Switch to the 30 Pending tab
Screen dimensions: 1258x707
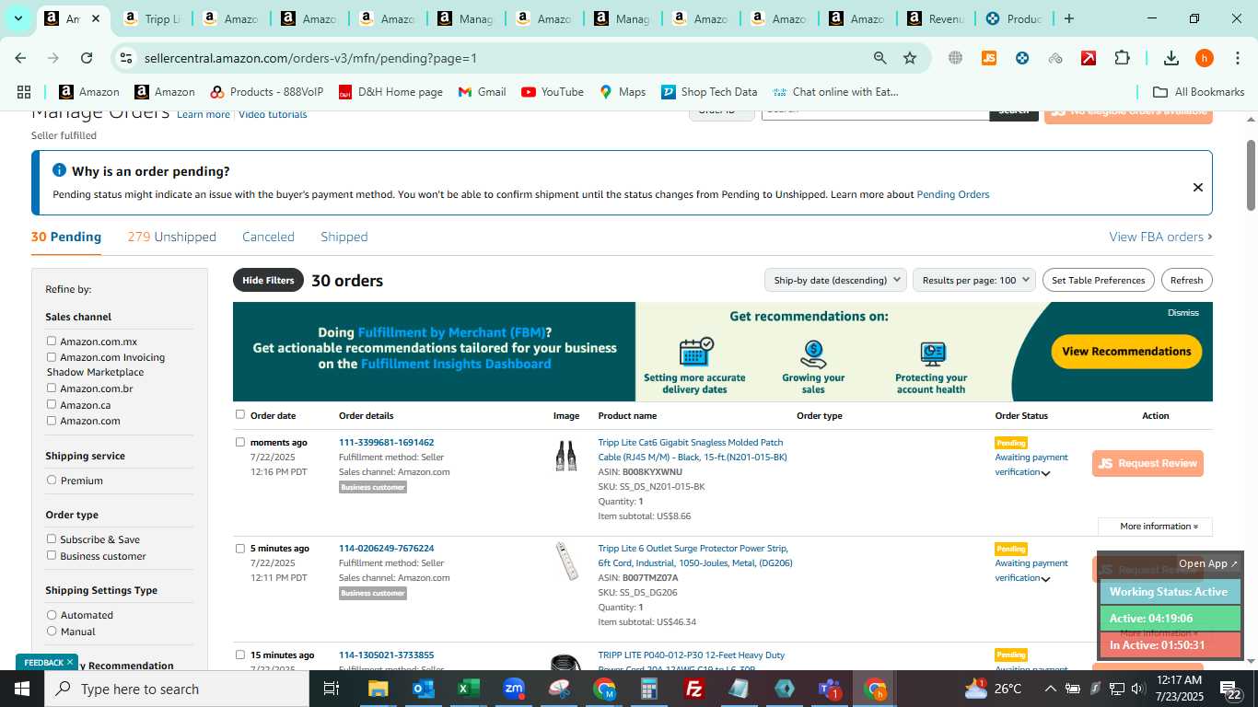tap(66, 237)
